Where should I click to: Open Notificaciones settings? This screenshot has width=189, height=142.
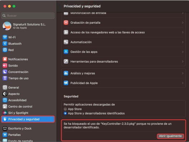(x=28, y=59)
